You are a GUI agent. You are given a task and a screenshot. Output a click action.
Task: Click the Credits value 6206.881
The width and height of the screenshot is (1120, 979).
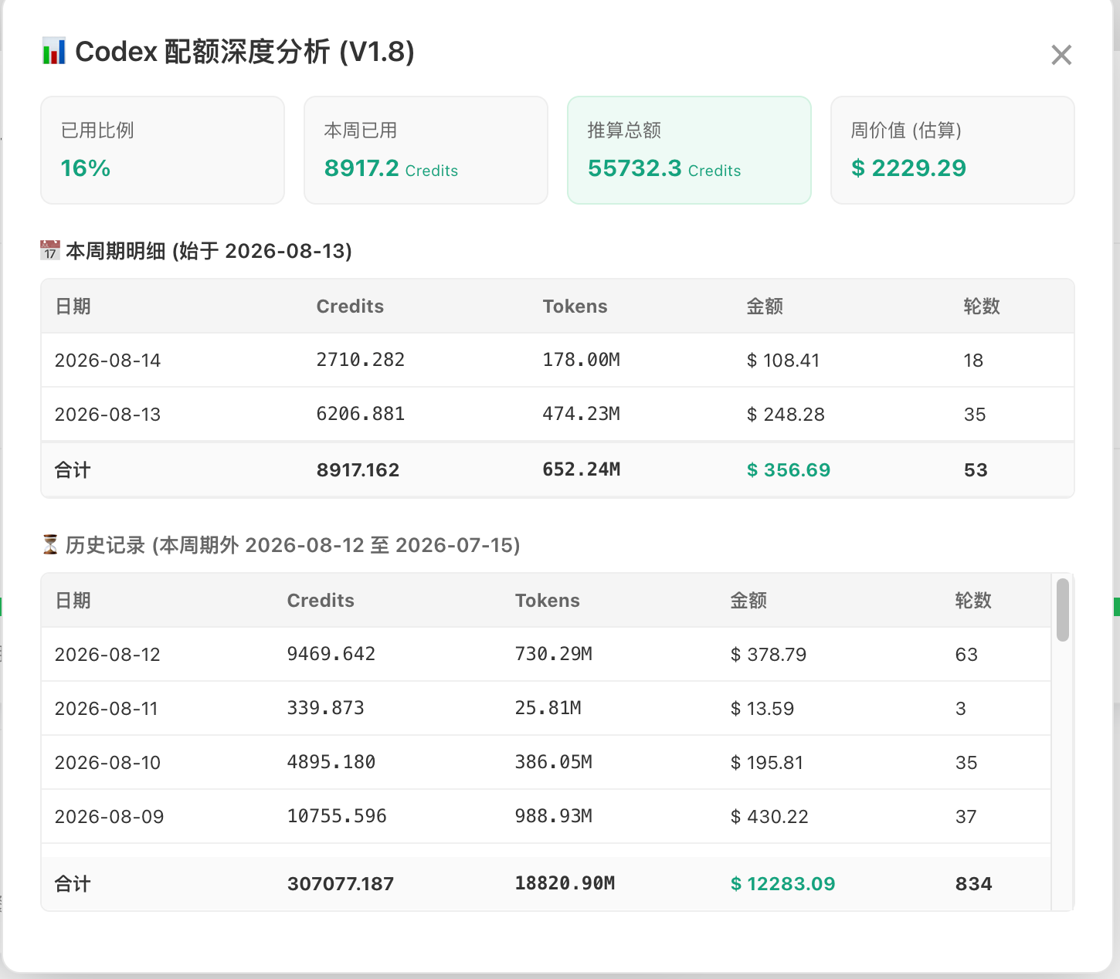click(x=361, y=414)
